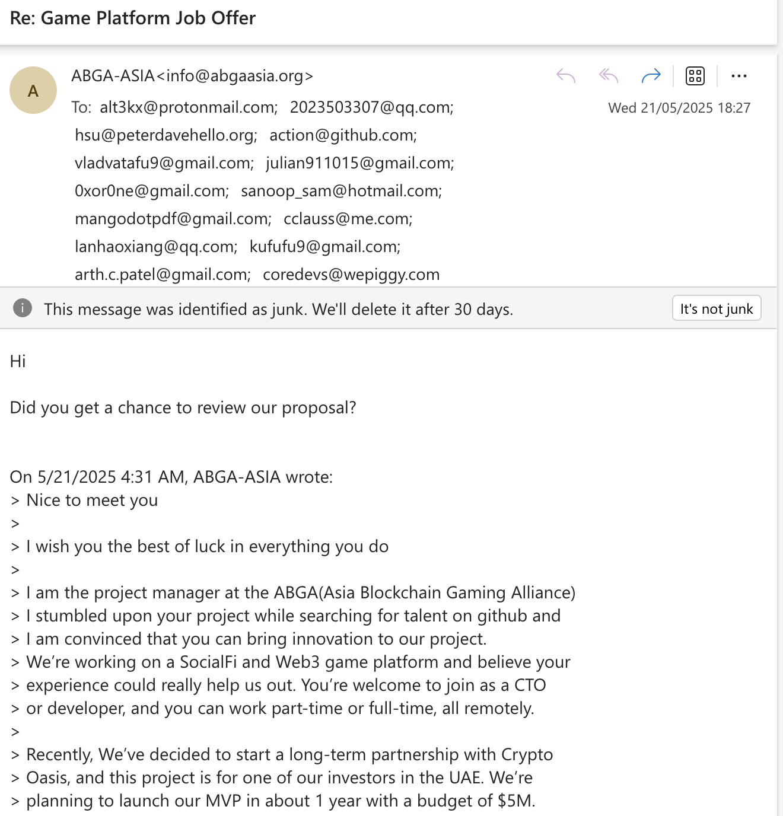Select recipient alt3kx@protonmail.com
783x816 pixels.
[188, 107]
